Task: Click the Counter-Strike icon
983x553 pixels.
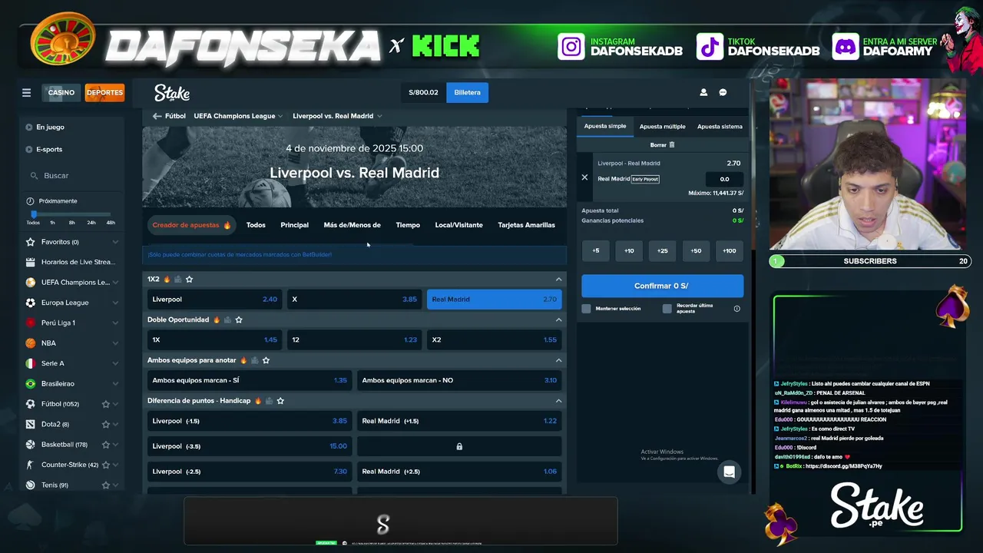Action: tap(31, 465)
